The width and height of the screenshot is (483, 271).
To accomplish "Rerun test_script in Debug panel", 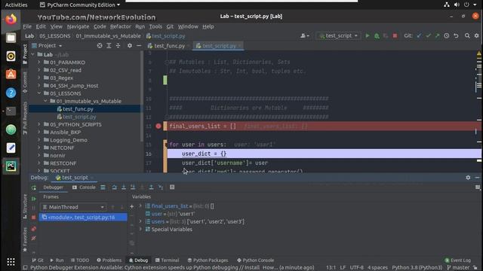I will (x=33, y=187).
